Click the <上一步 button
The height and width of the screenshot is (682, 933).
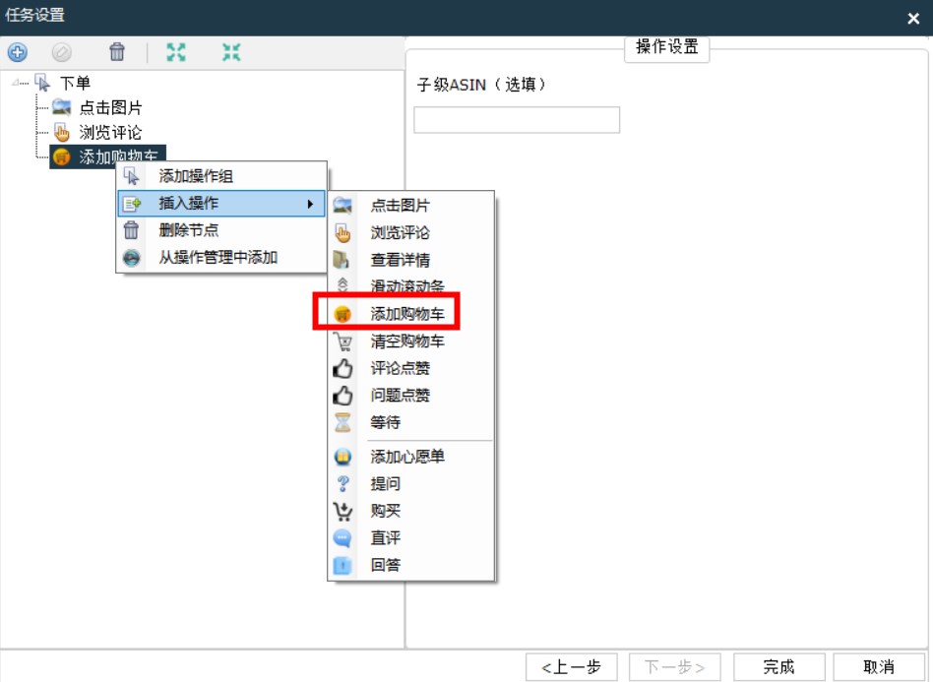coord(571,667)
